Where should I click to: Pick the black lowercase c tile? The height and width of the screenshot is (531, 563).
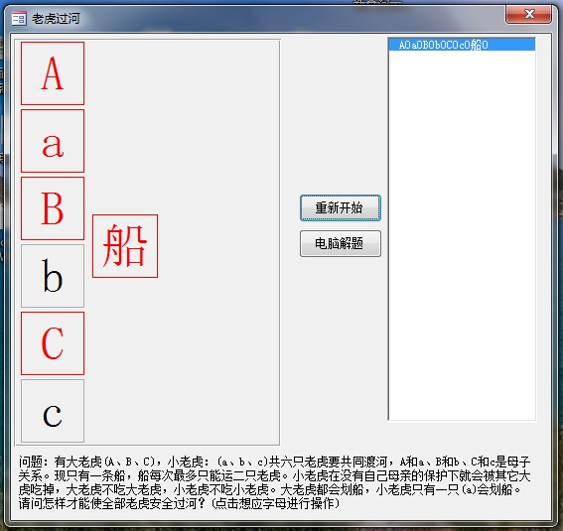[x=53, y=411]
